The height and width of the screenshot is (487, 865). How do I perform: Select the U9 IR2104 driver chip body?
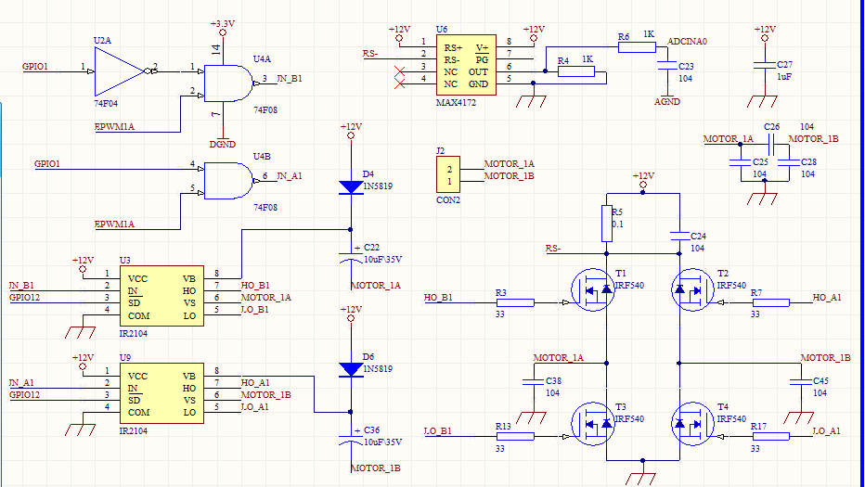coord(160,393)
